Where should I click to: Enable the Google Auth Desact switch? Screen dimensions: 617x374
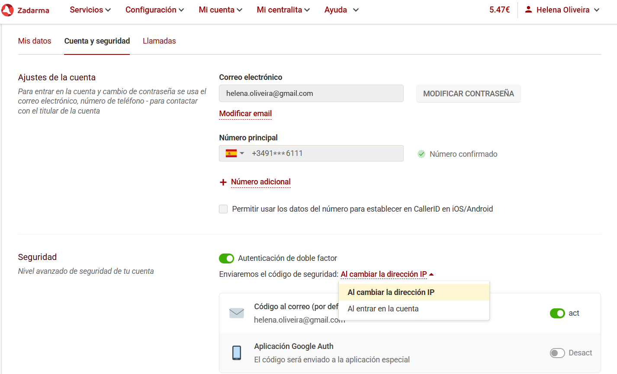click(557, 353)
